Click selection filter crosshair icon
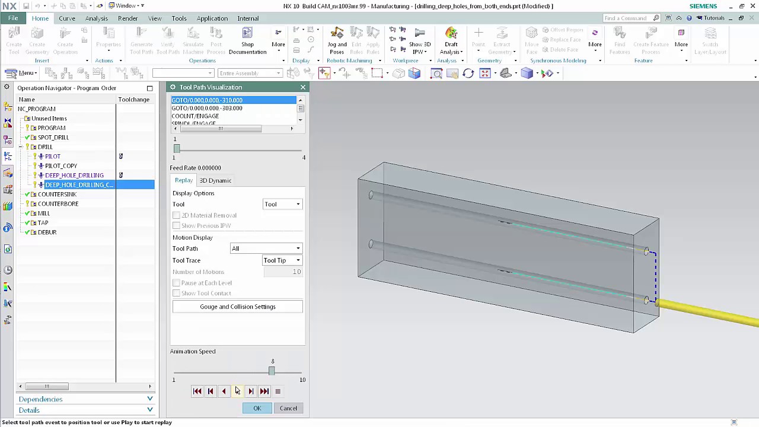The height and width of the screenshot is (427, 759). (x=324, y=73)
